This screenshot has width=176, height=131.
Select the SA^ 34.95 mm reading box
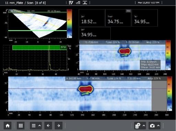(95, 33)
